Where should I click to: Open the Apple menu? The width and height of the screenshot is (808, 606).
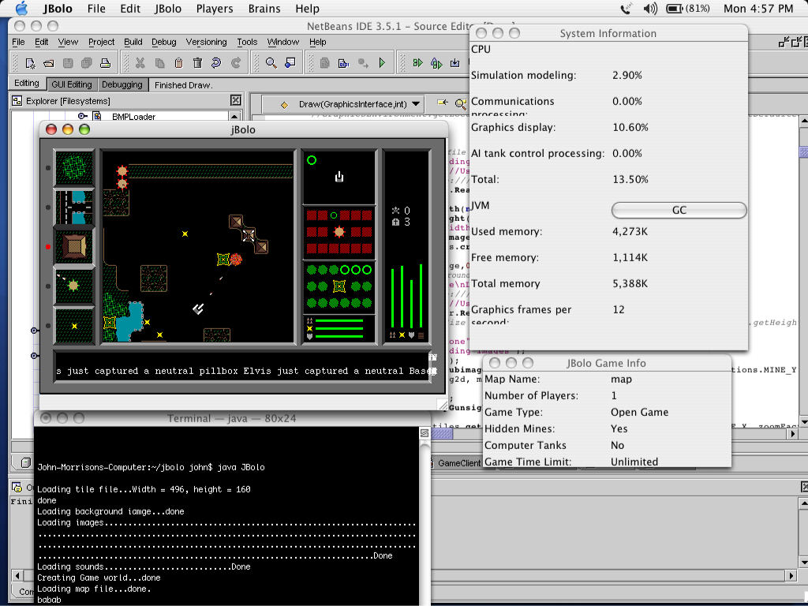[x=21, y=8]
